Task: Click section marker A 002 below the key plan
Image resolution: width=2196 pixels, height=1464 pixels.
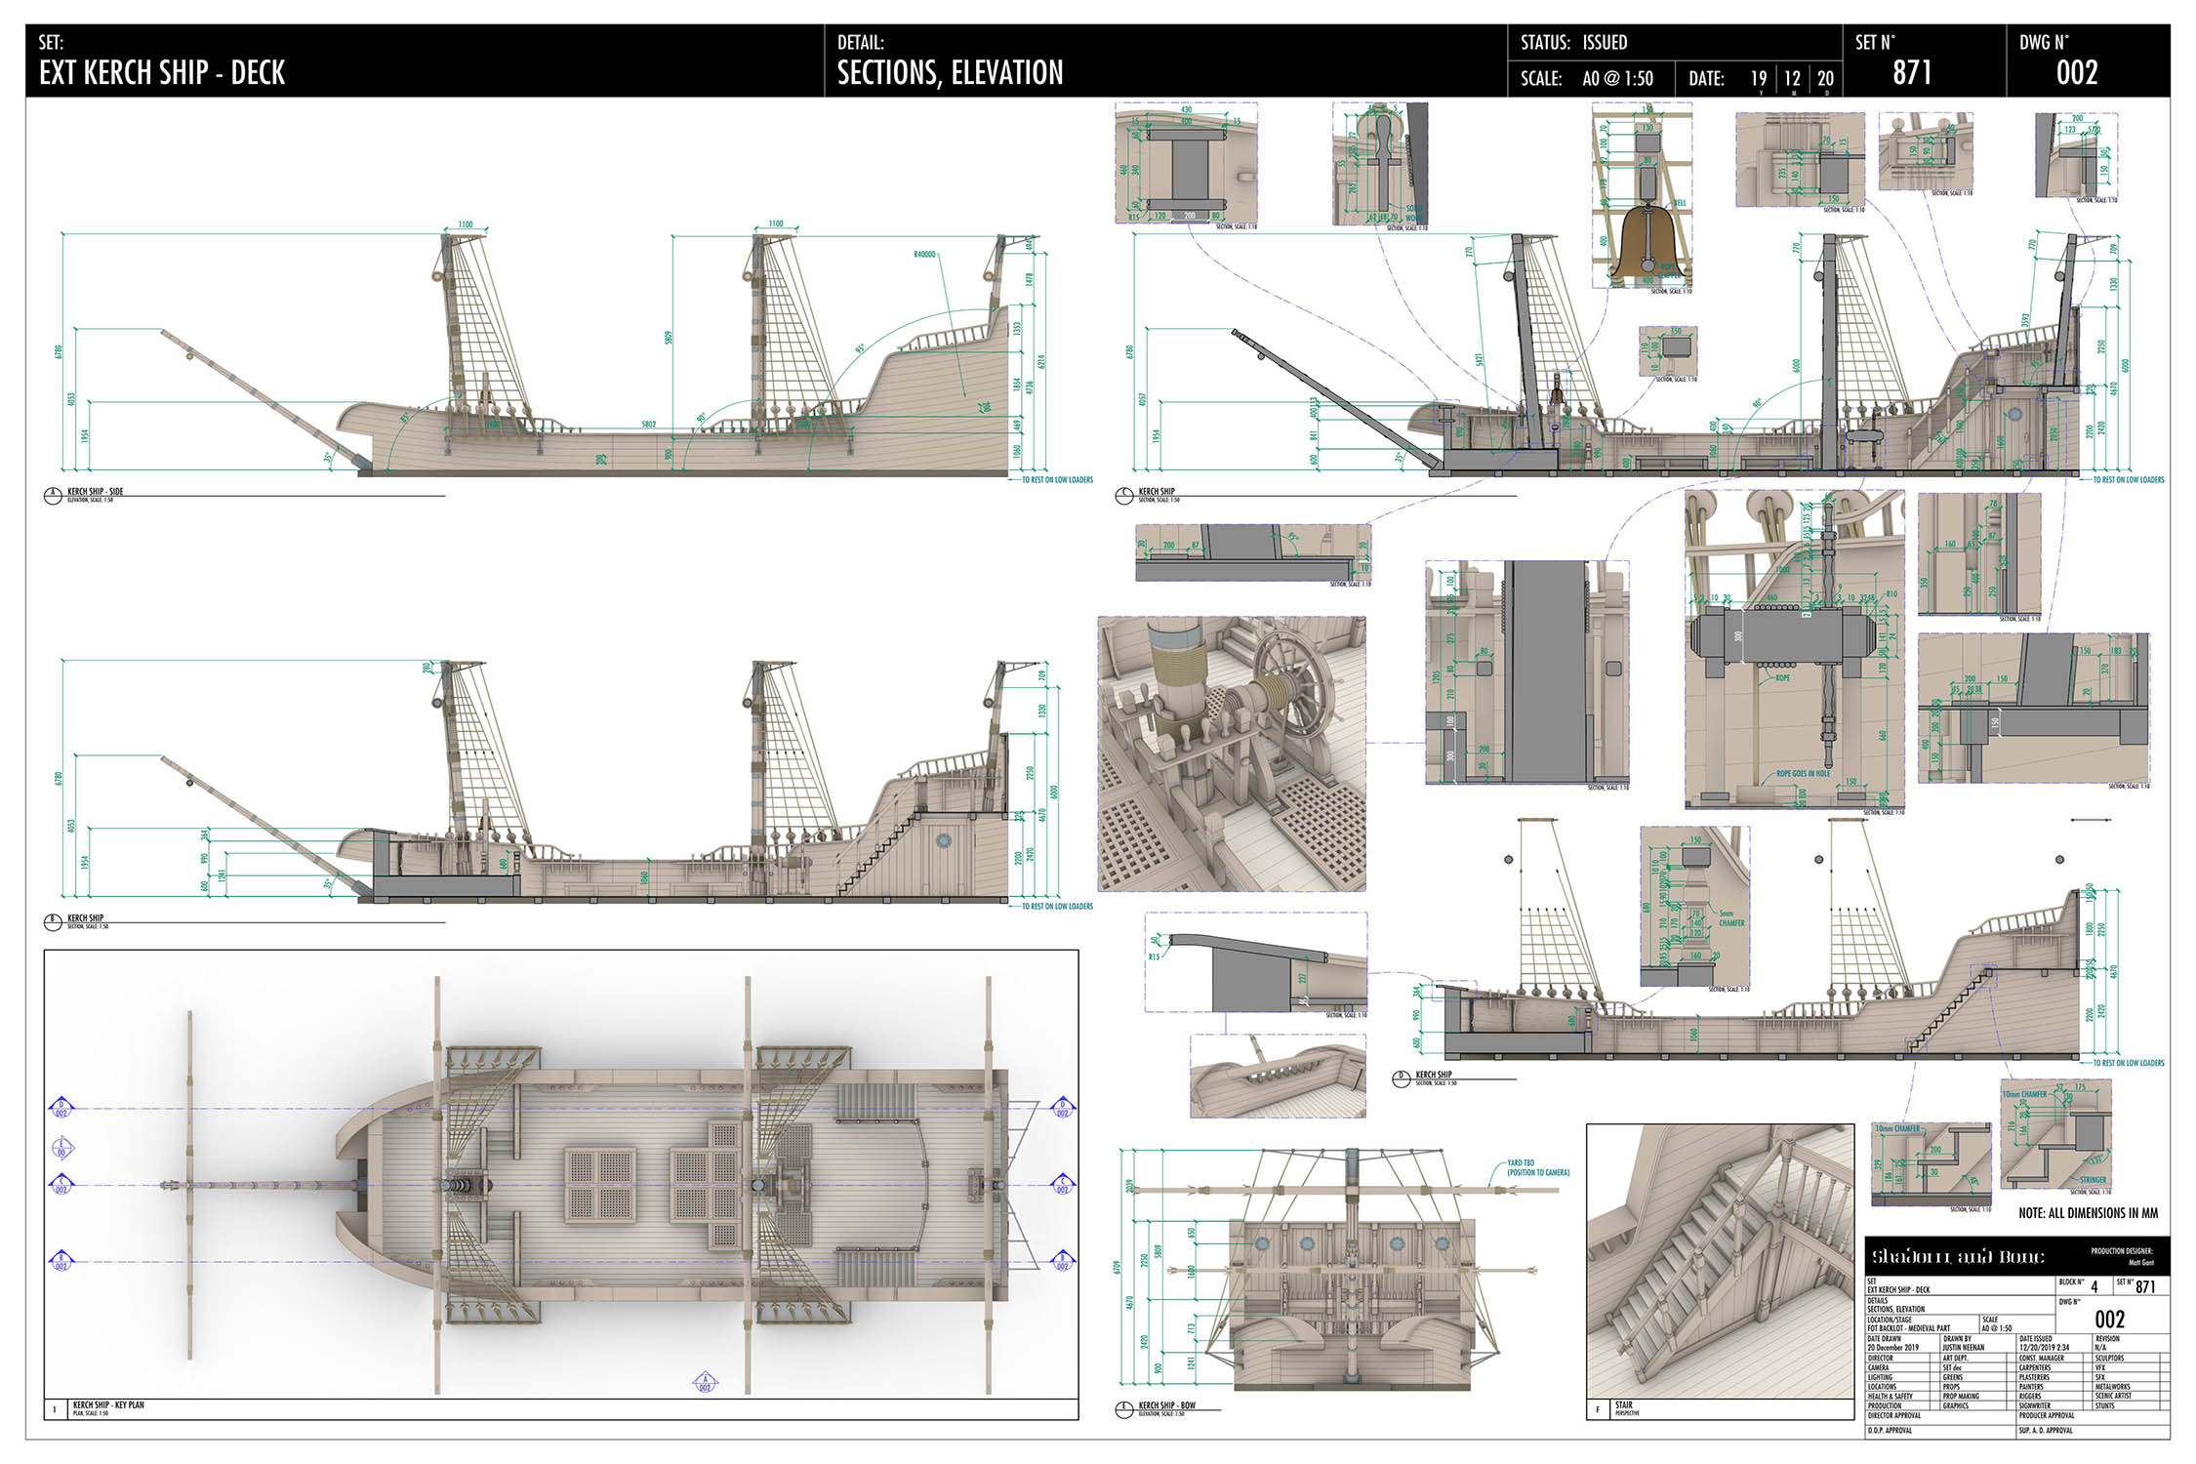Action: tap(705, 1382)
